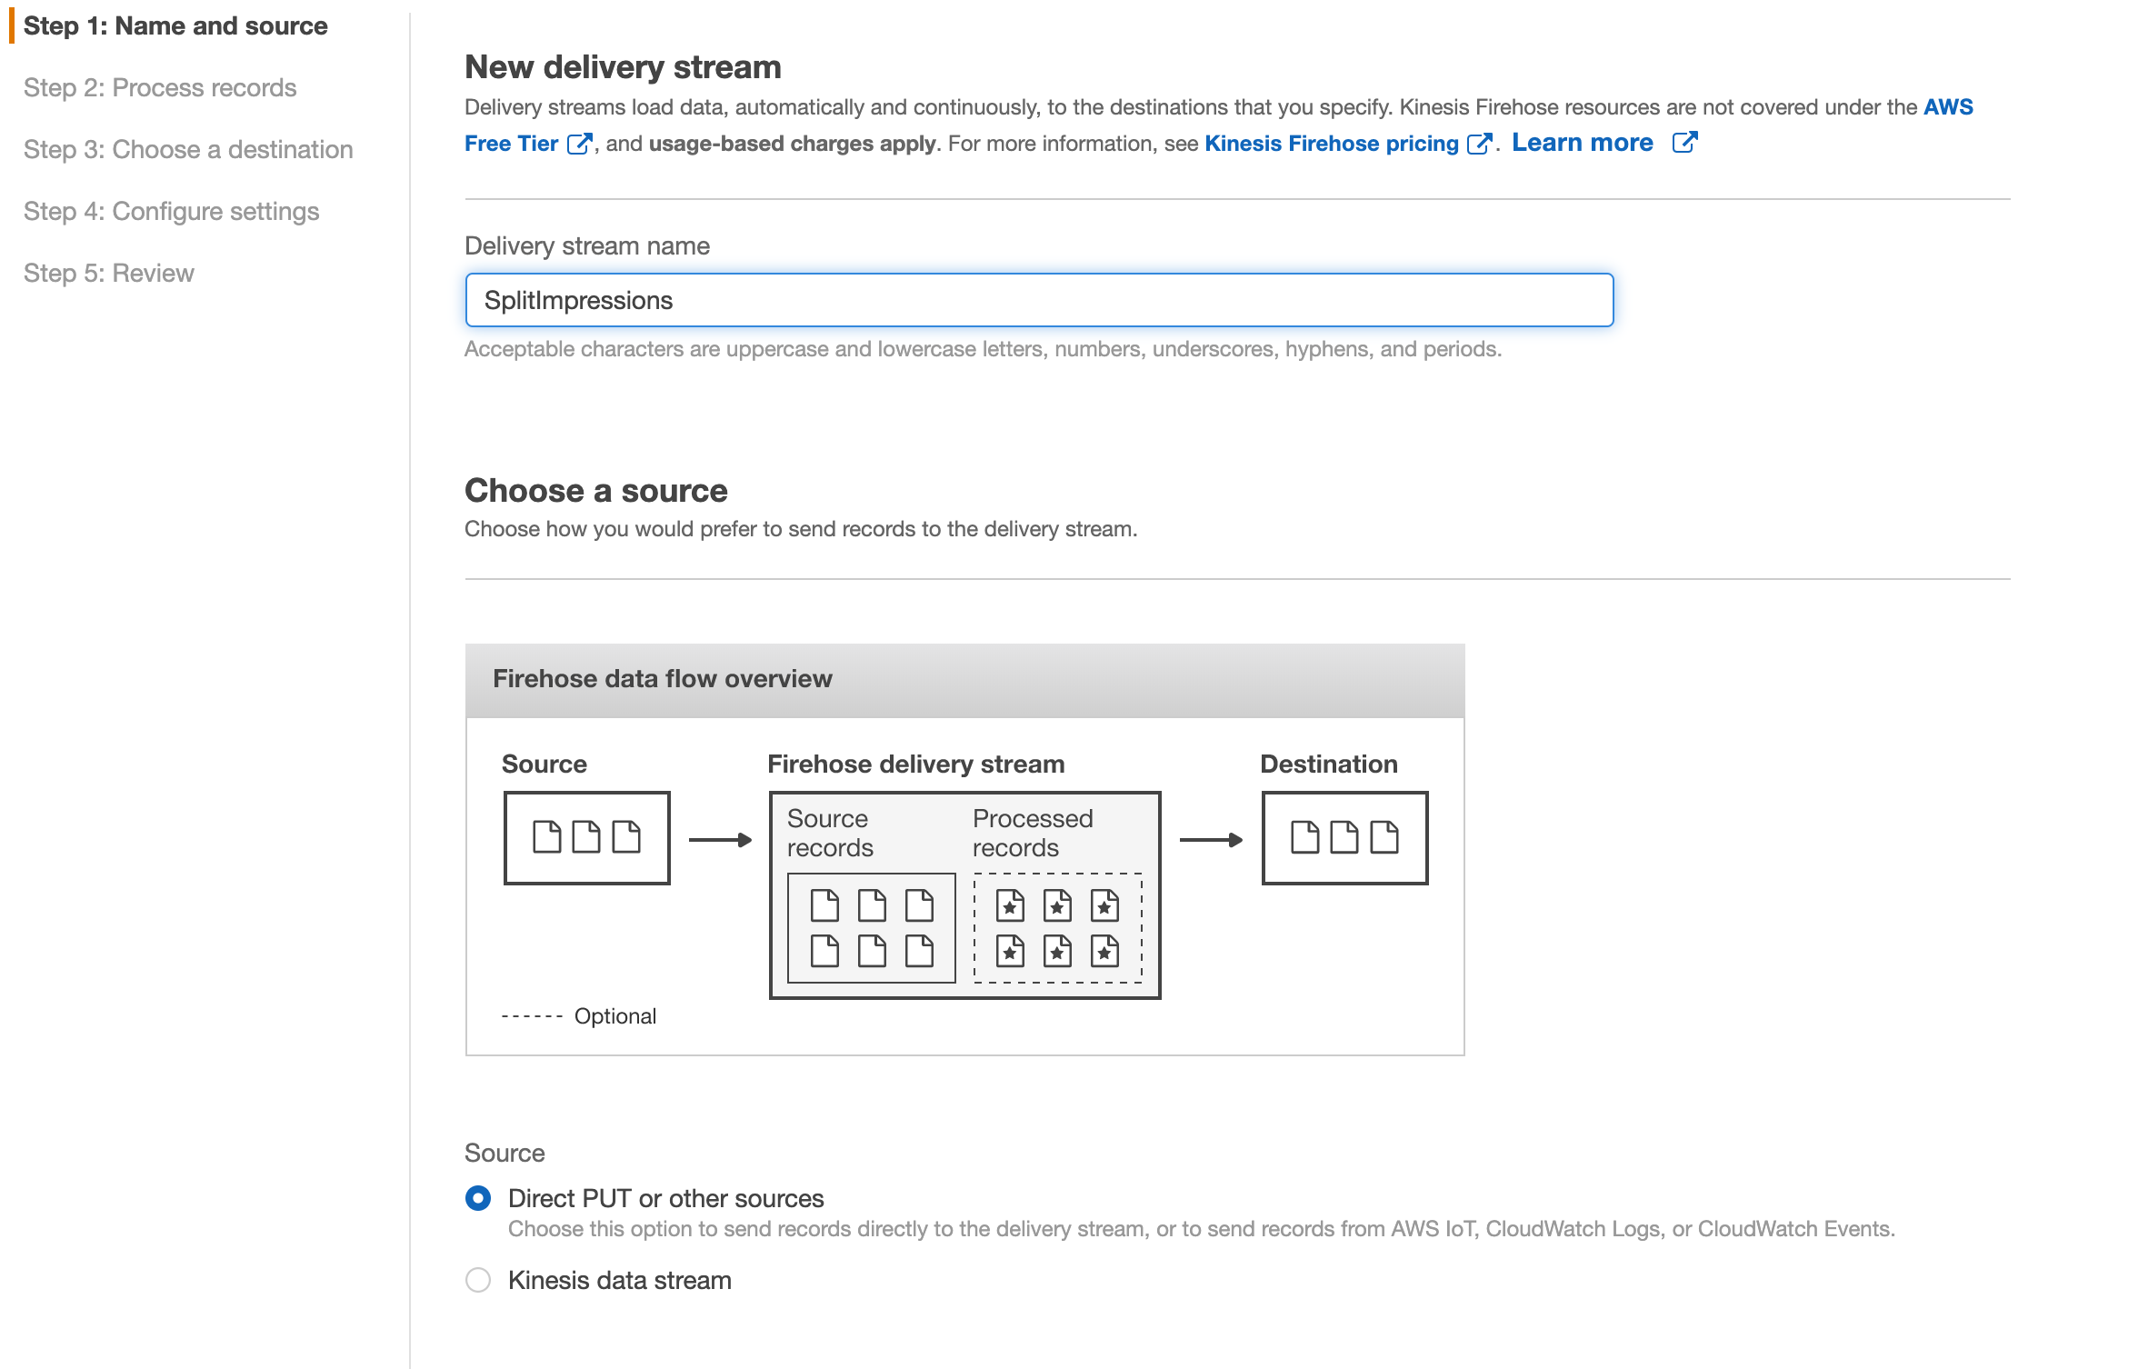2138x1369 pixels.
Task: Click the Destination documents icon box in diagram
Action: click(1344, 837)
